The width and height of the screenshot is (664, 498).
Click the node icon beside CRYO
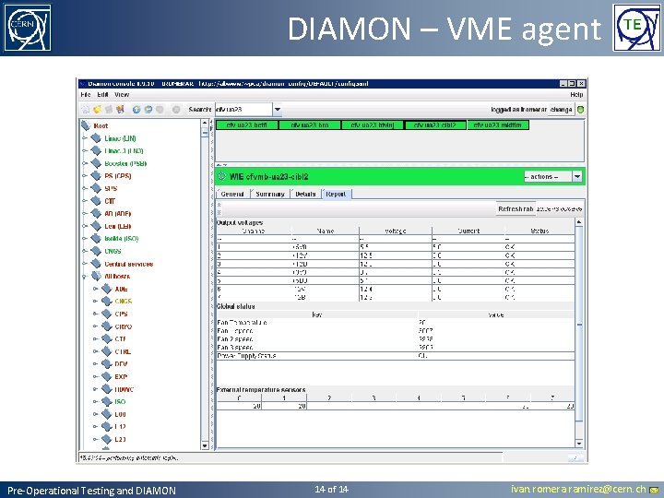click(x=106, y=326)
